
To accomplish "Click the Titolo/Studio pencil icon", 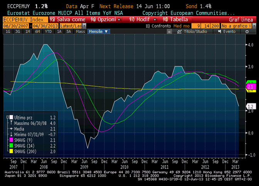I will (181, 31).
